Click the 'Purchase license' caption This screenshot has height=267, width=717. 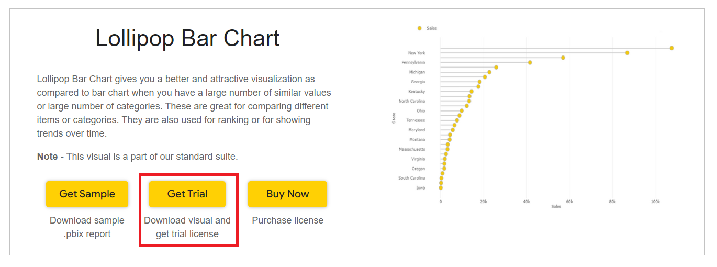tap(288, 220)
